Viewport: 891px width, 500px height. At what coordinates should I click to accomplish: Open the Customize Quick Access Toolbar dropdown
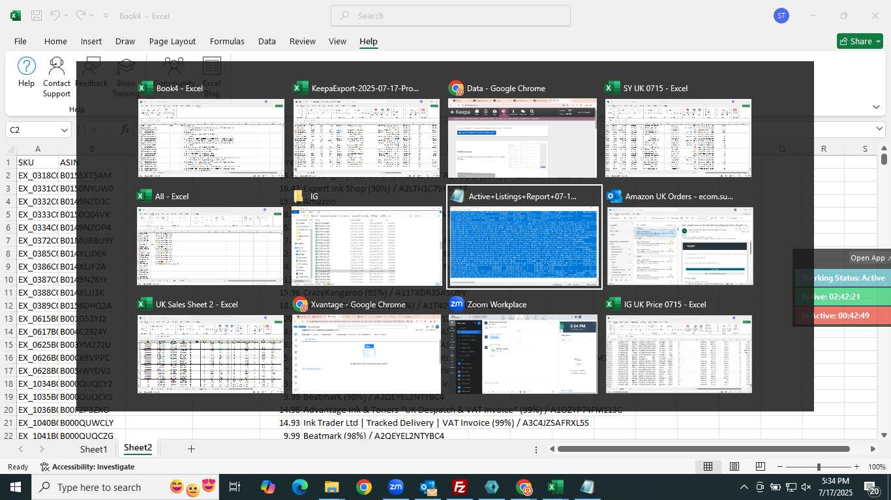106,16
